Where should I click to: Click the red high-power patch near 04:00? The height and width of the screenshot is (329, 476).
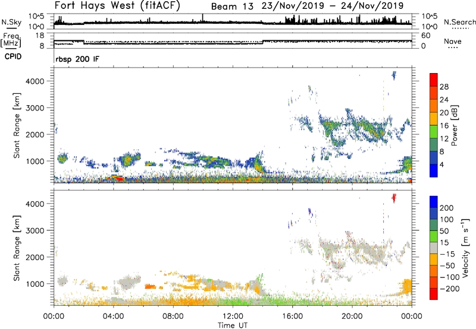(118, 178)
